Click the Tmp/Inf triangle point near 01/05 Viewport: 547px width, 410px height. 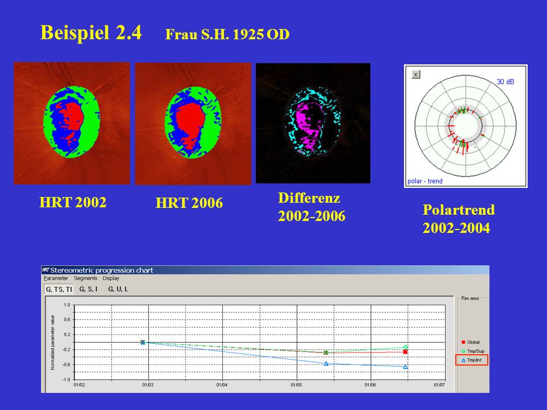click(326, 364)
